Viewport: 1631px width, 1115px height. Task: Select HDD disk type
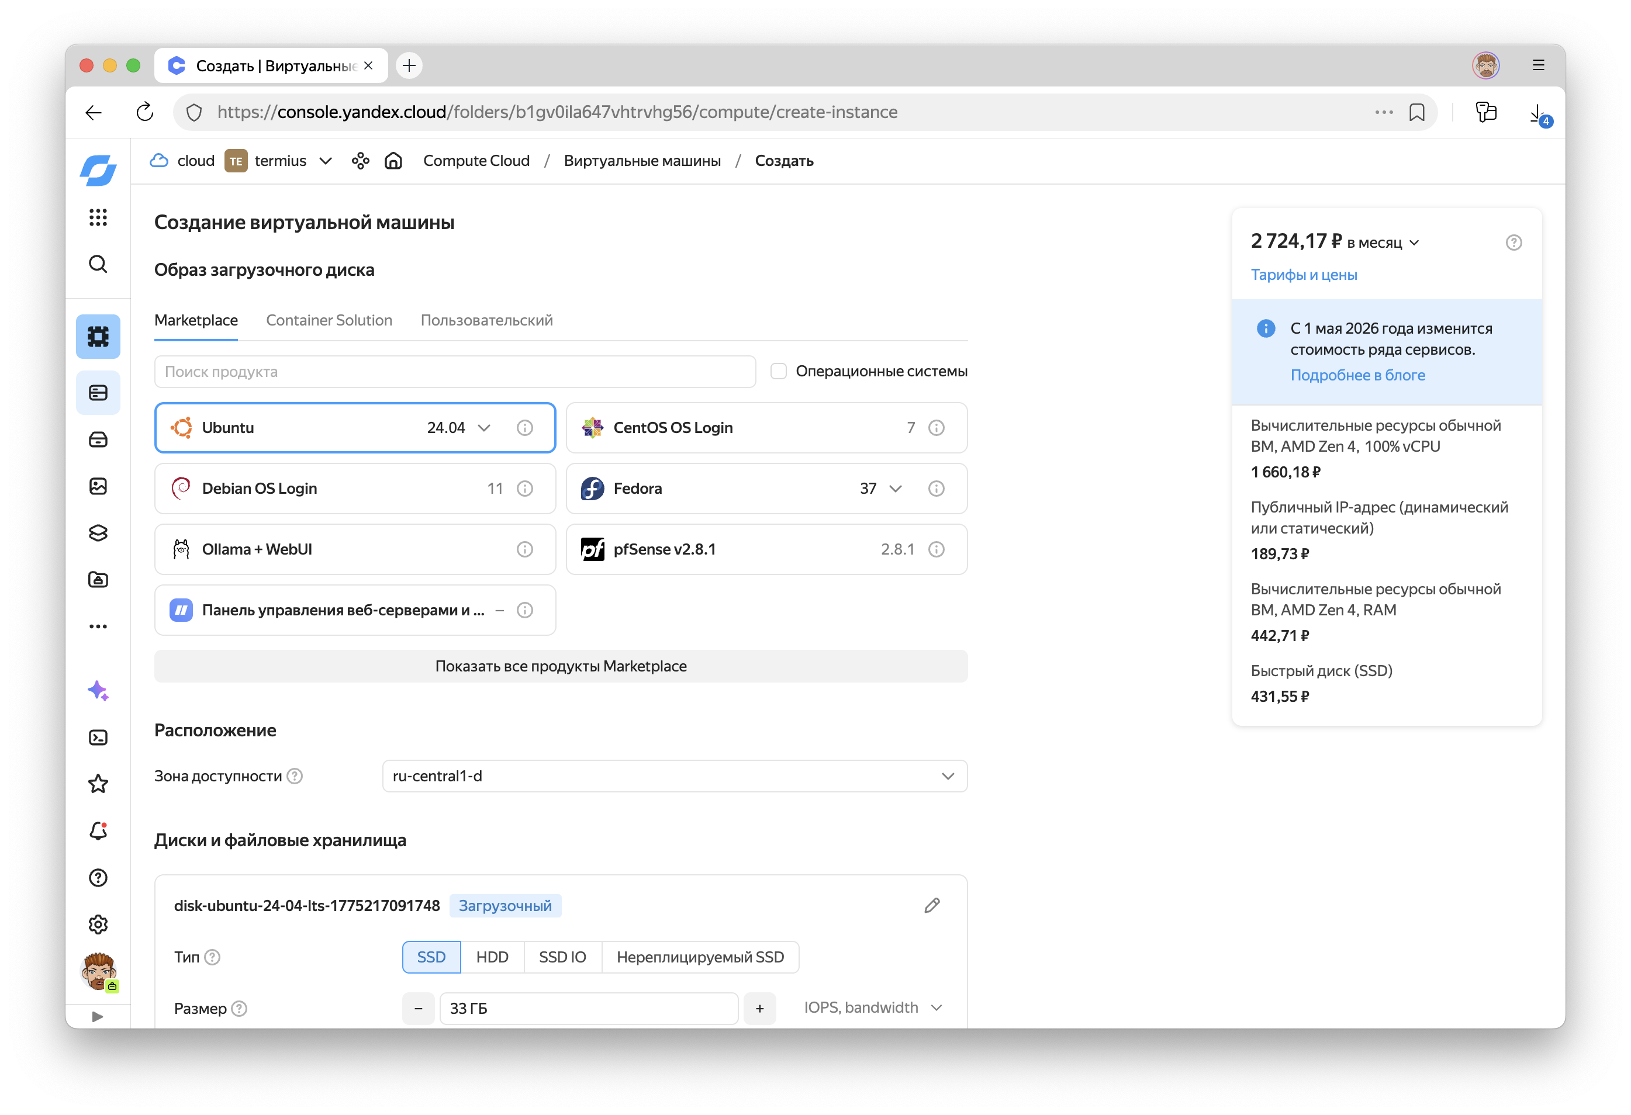coord(492,957)
